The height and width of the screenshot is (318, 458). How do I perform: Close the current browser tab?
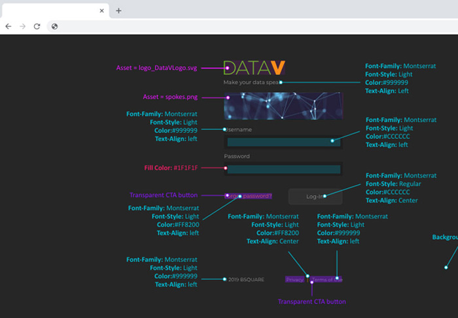(x=102, y=10)
